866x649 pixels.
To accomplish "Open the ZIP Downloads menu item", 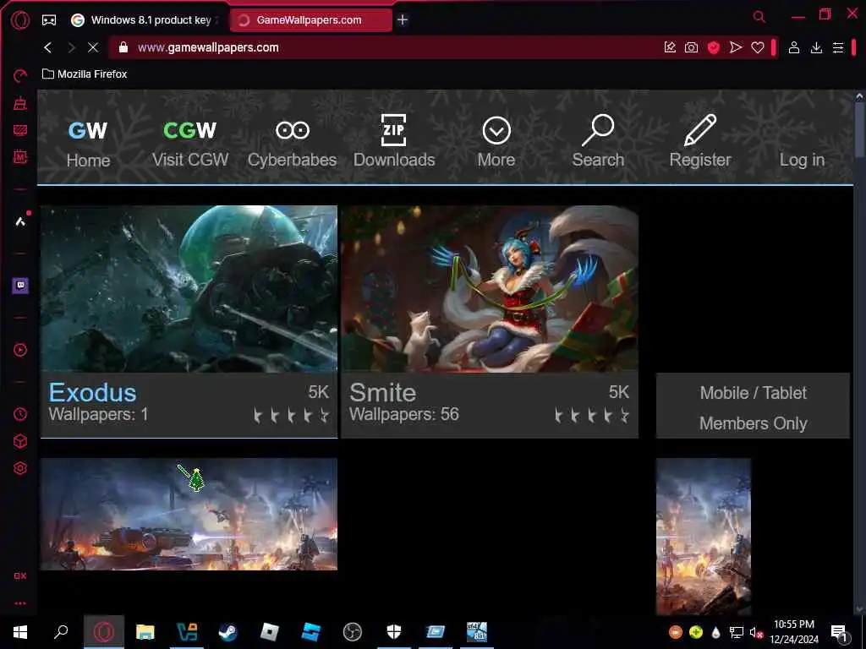I will (x=394, y=141).
